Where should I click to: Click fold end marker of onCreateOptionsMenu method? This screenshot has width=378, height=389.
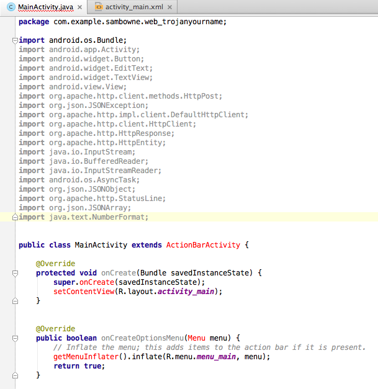point(15,375)
